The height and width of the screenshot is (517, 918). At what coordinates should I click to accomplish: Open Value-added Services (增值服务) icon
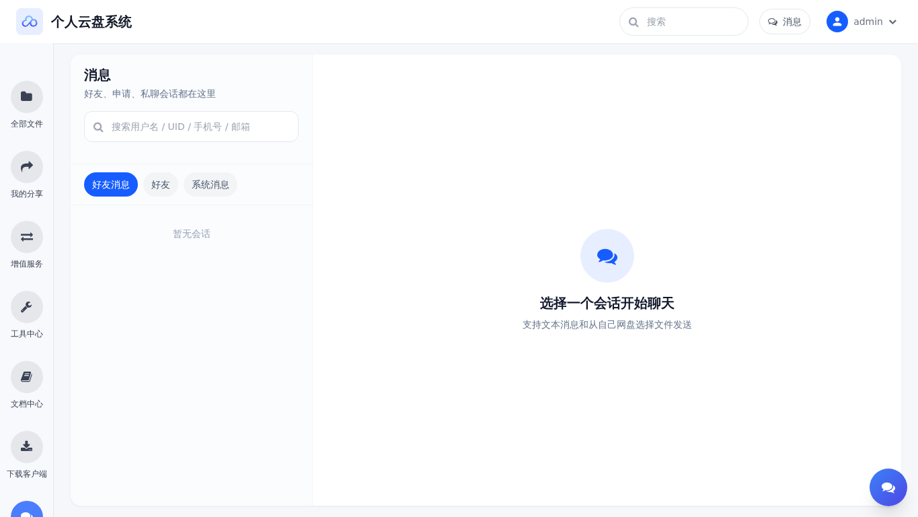27,237
